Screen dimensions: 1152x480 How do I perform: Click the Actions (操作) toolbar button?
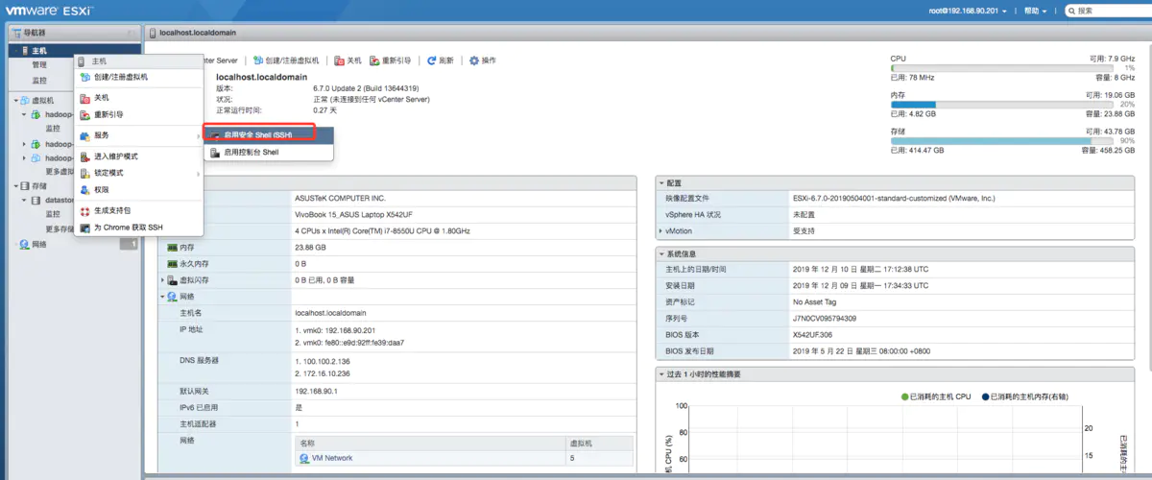483,60
